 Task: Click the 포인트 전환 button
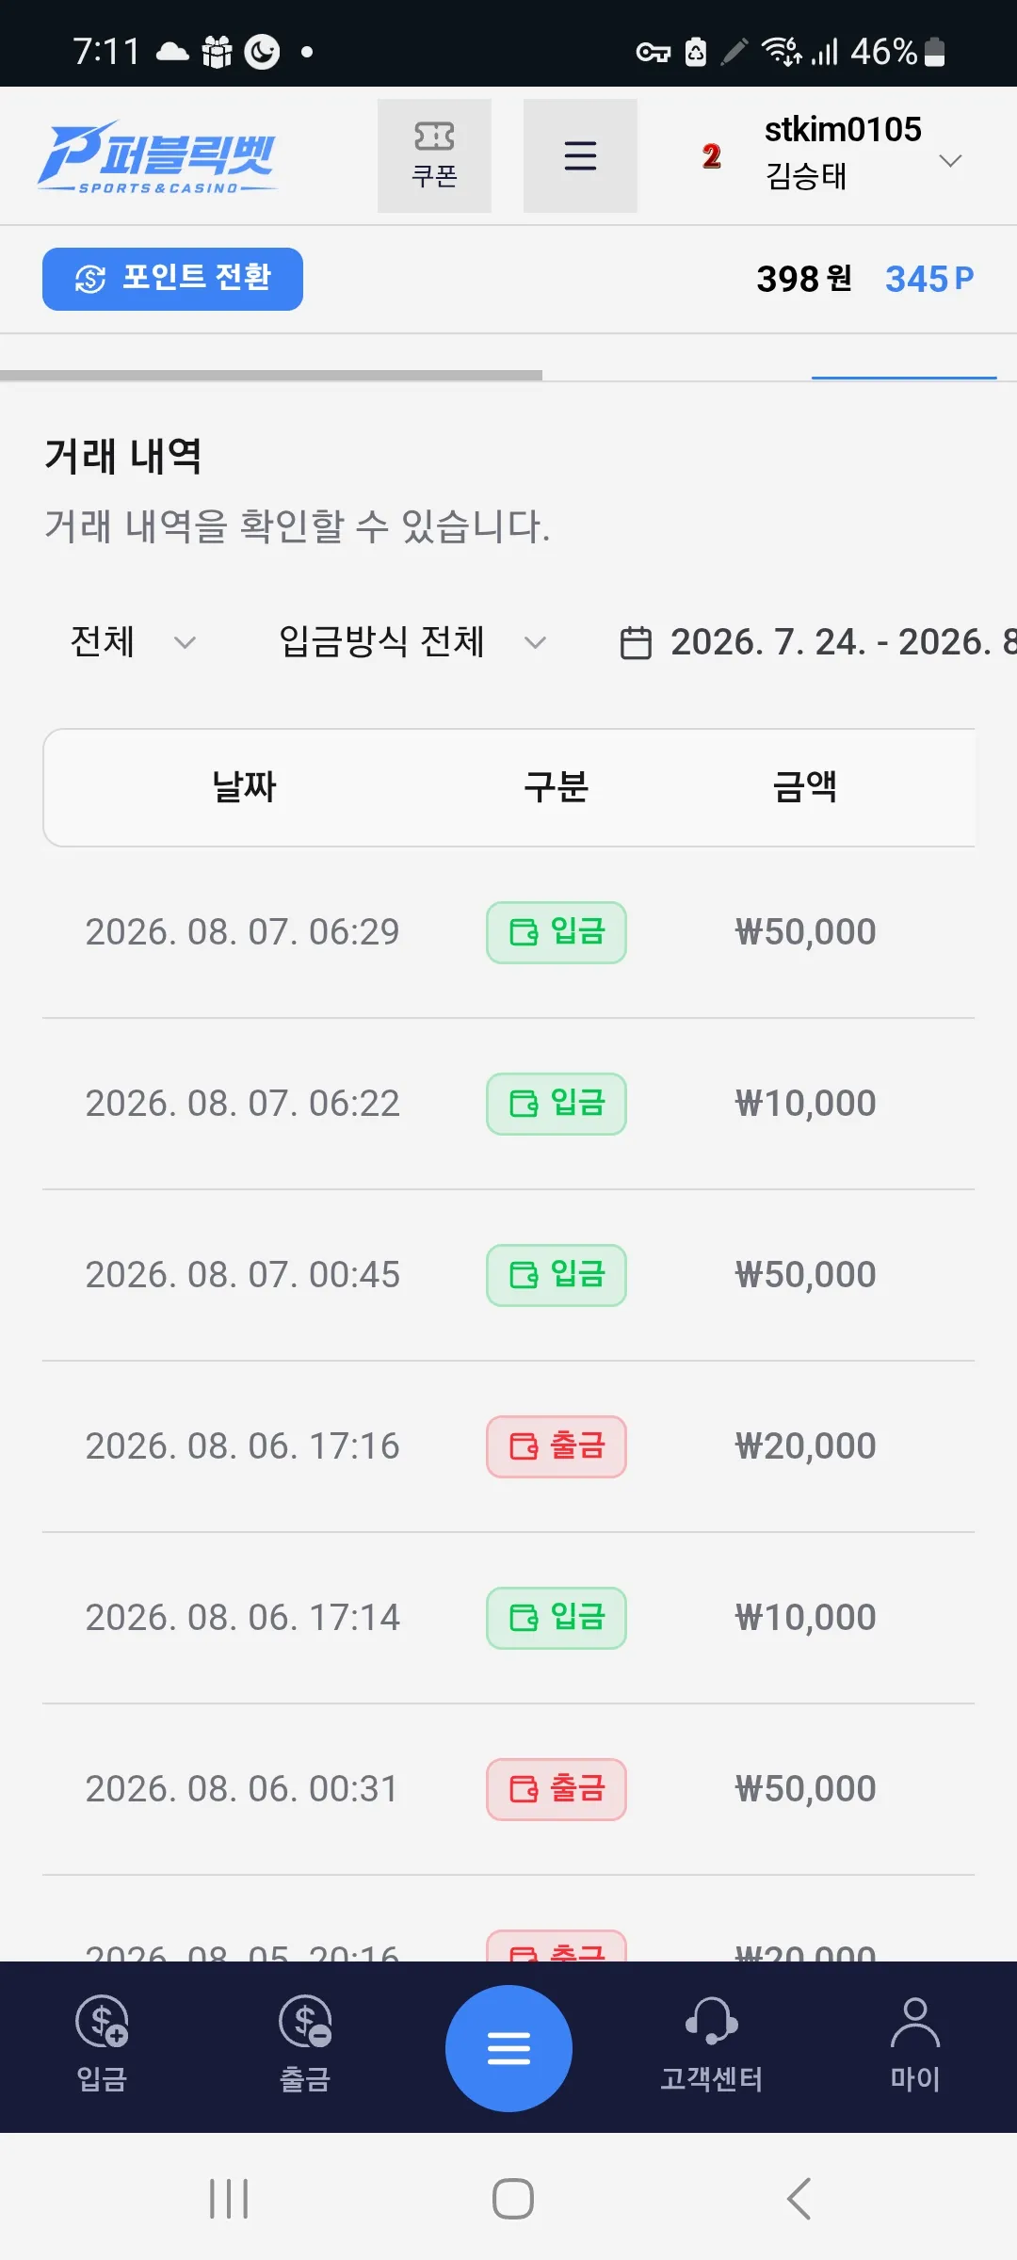(172, 279)
